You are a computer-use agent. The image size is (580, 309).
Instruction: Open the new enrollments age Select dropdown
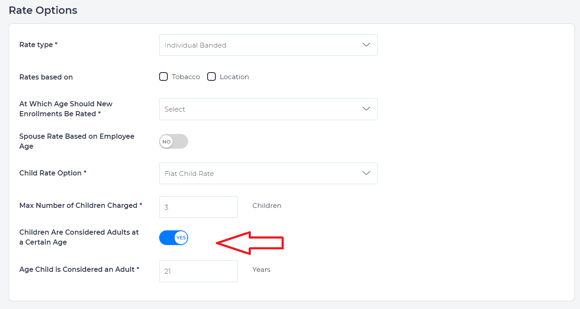click(x=268, y=109)
